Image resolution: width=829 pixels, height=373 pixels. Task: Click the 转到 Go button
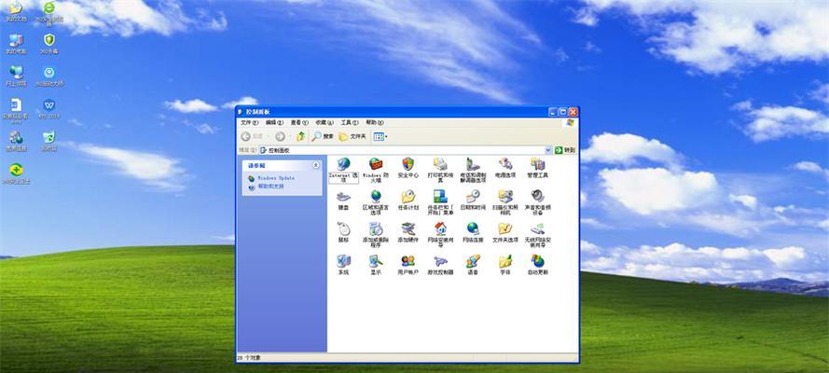coord(565,150)
